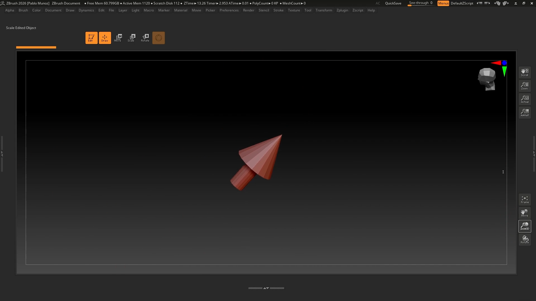Screen dimensions: 536x301
Task: Frame the mesh with Frame icon
Action: click(x=525, y=200)
